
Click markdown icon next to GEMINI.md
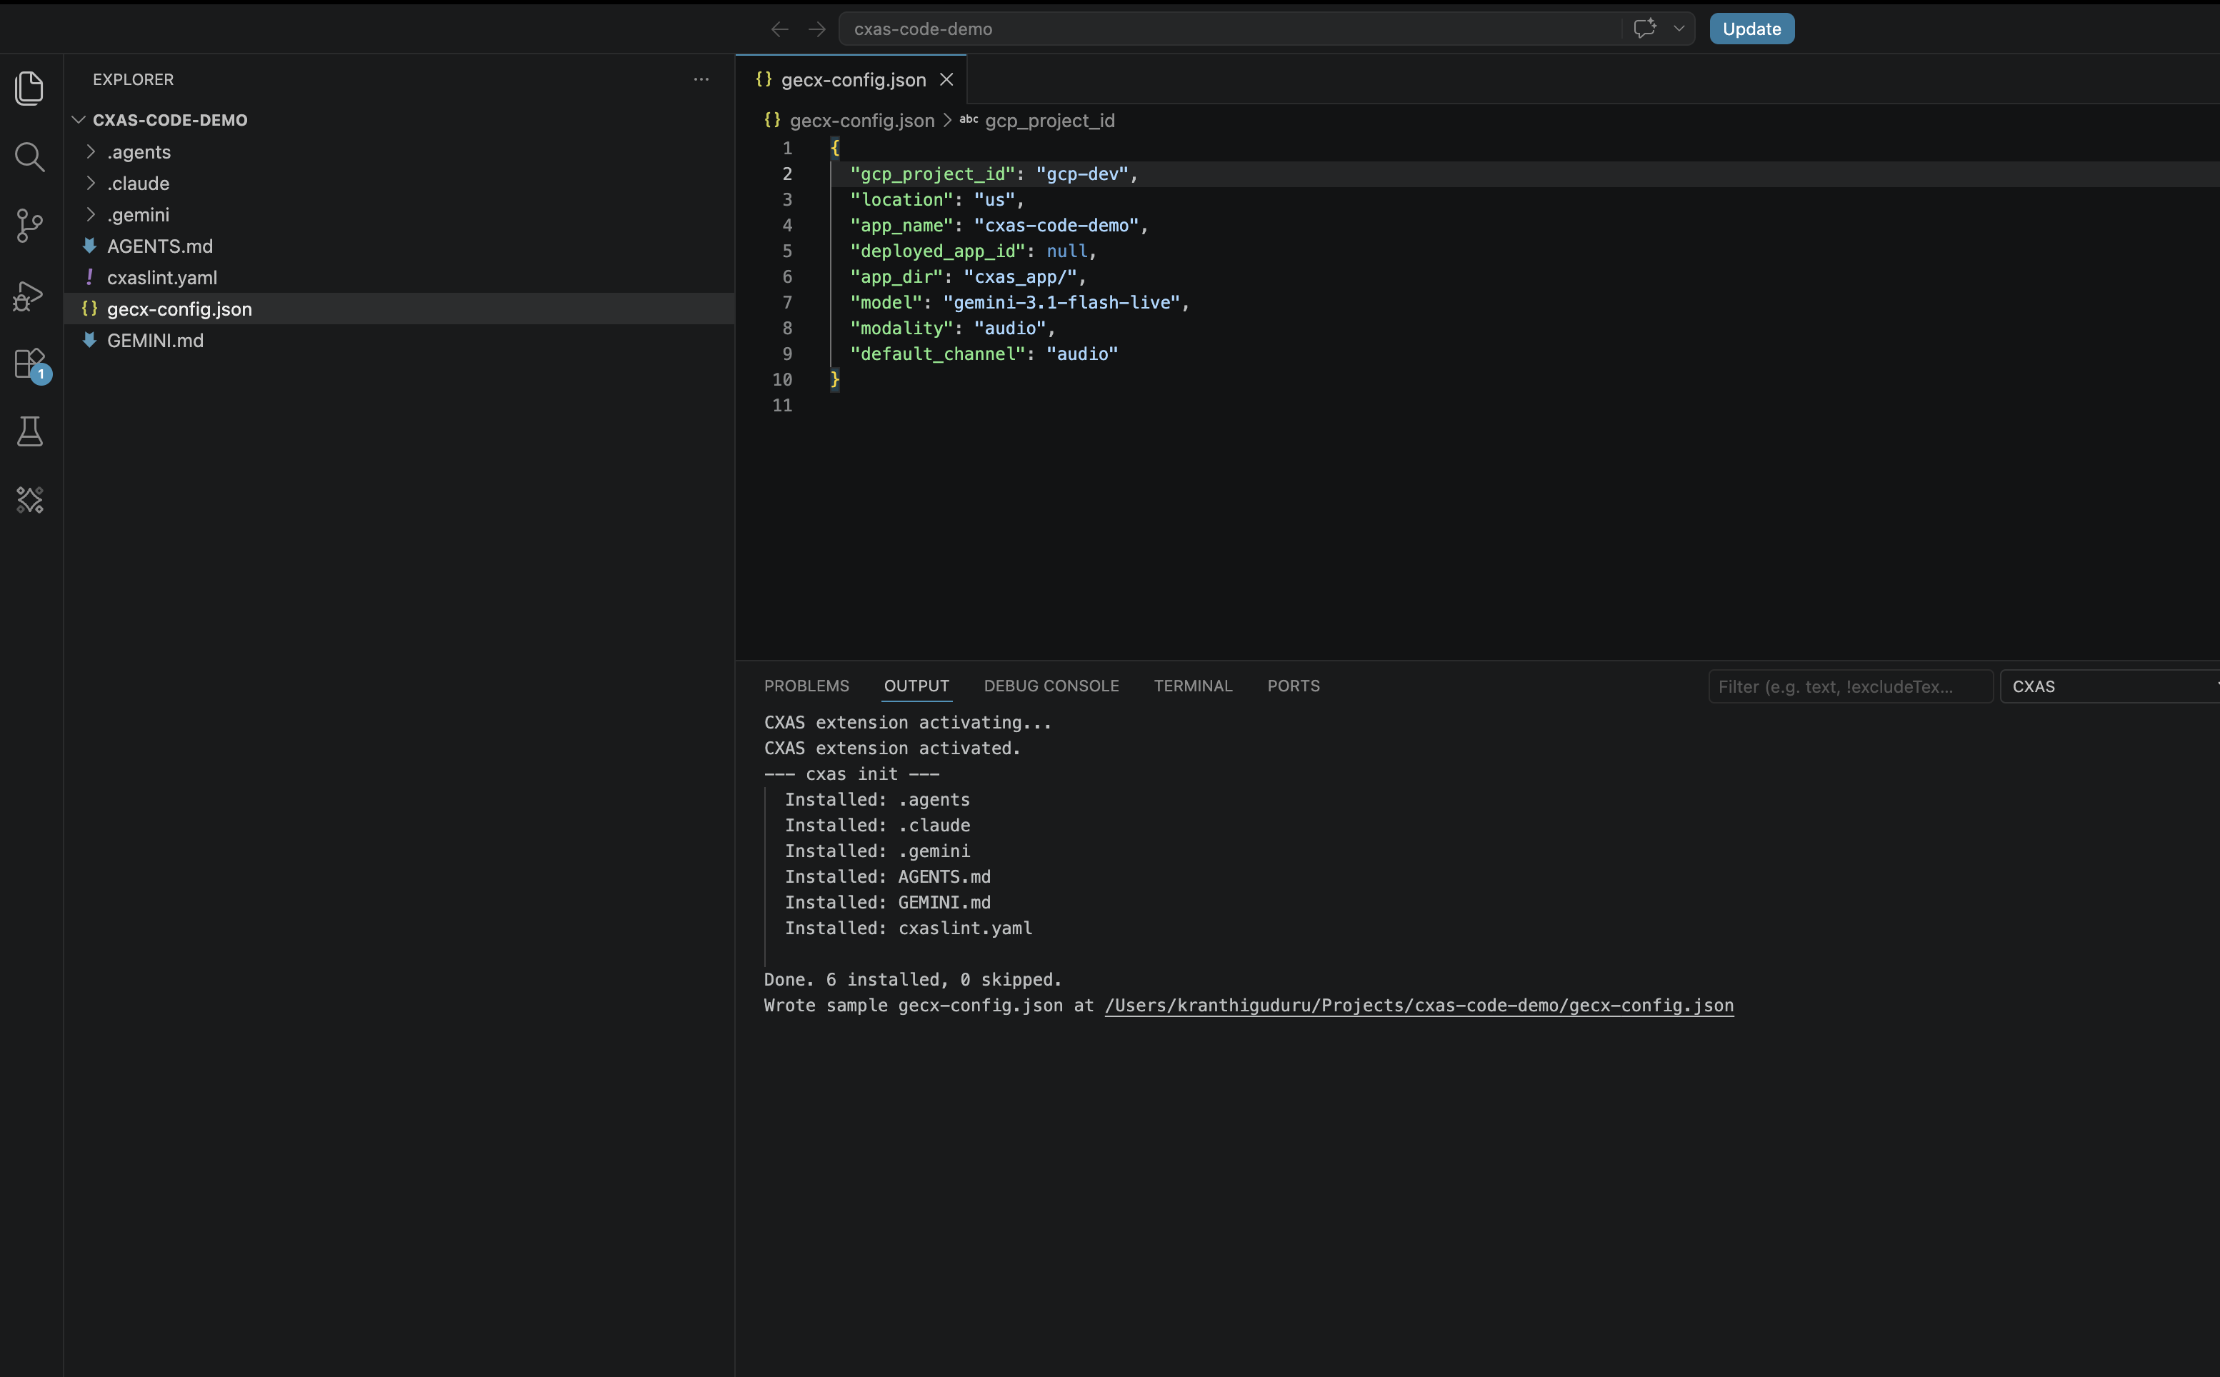click(89, 340)
